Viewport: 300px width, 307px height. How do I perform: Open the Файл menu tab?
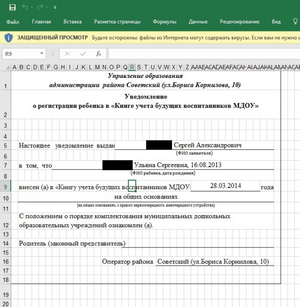pos(13,22)
